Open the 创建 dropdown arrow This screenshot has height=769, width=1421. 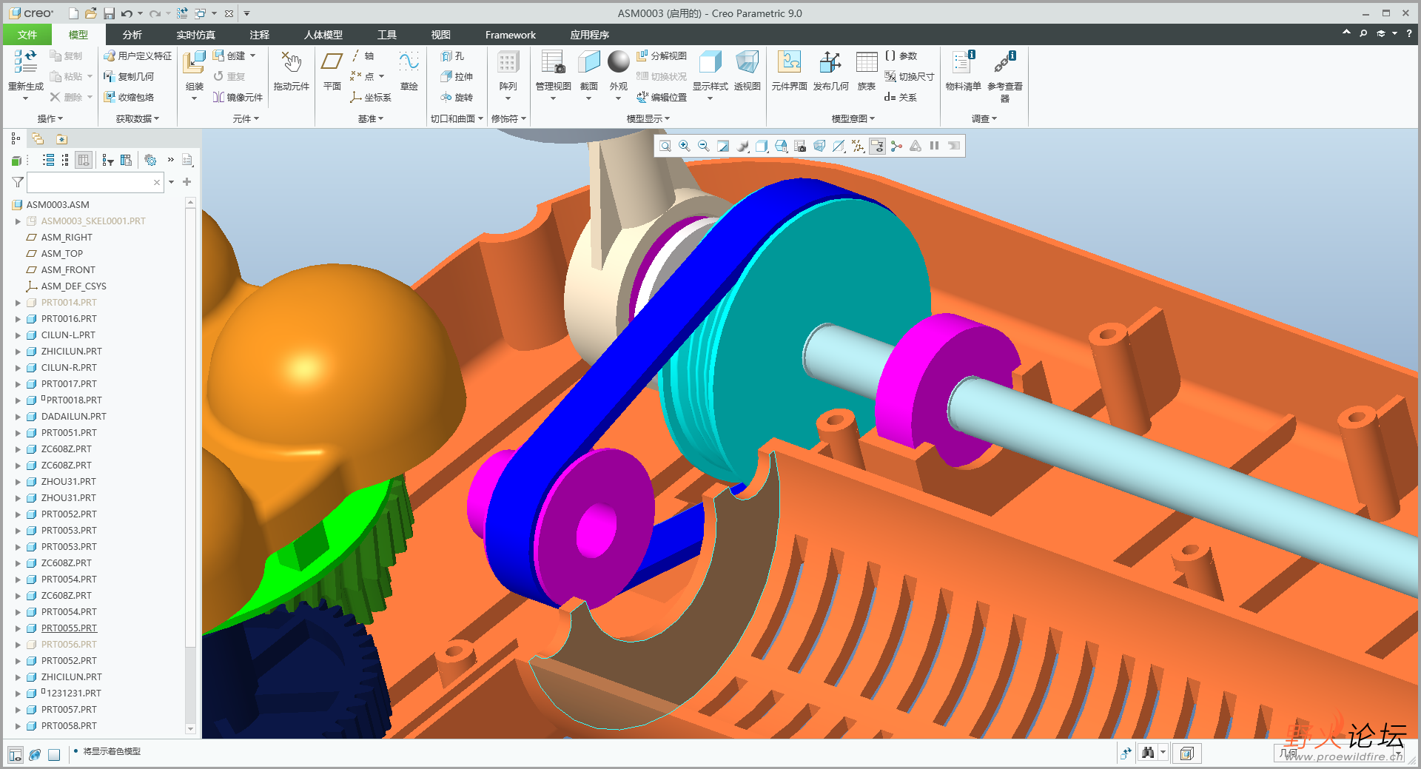click(252, 56)
